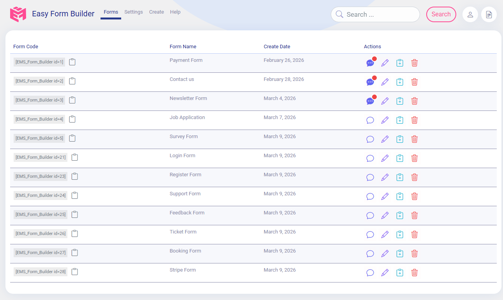This screenshot has height=300, width=503.
Task: Duplicate the Register Form
Action: pyautogui.click(x=400, y=177)
